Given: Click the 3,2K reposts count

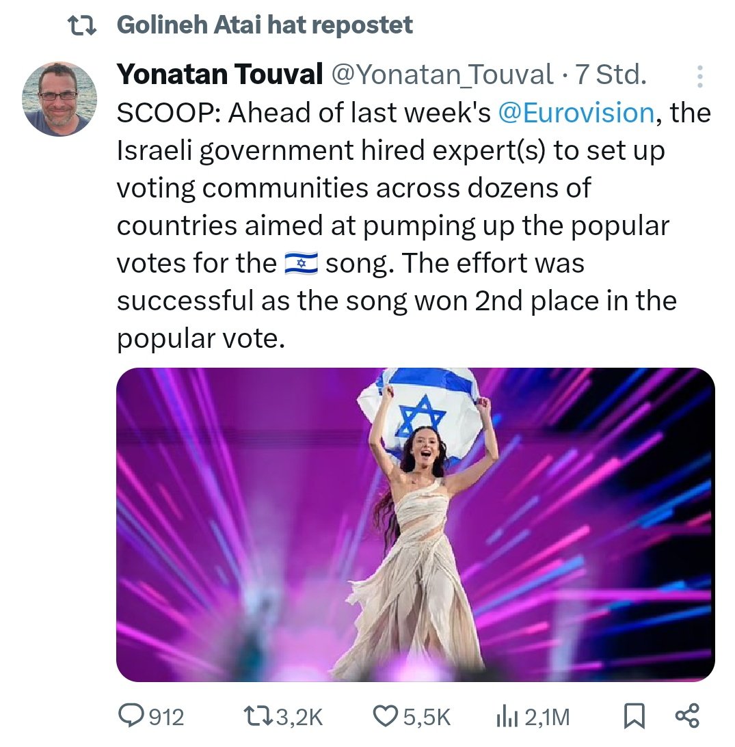Looking at the screenshot, I should tap(299, 717).
